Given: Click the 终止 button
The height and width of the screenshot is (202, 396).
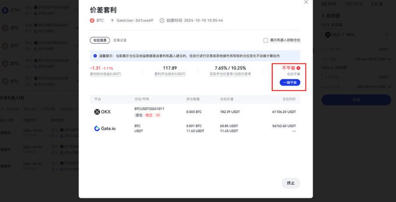Looking at the screenshot, I should coord(291,183).
